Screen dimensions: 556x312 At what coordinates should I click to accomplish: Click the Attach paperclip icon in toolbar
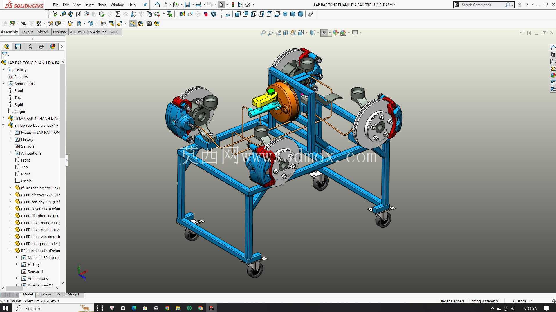[24, 23]
